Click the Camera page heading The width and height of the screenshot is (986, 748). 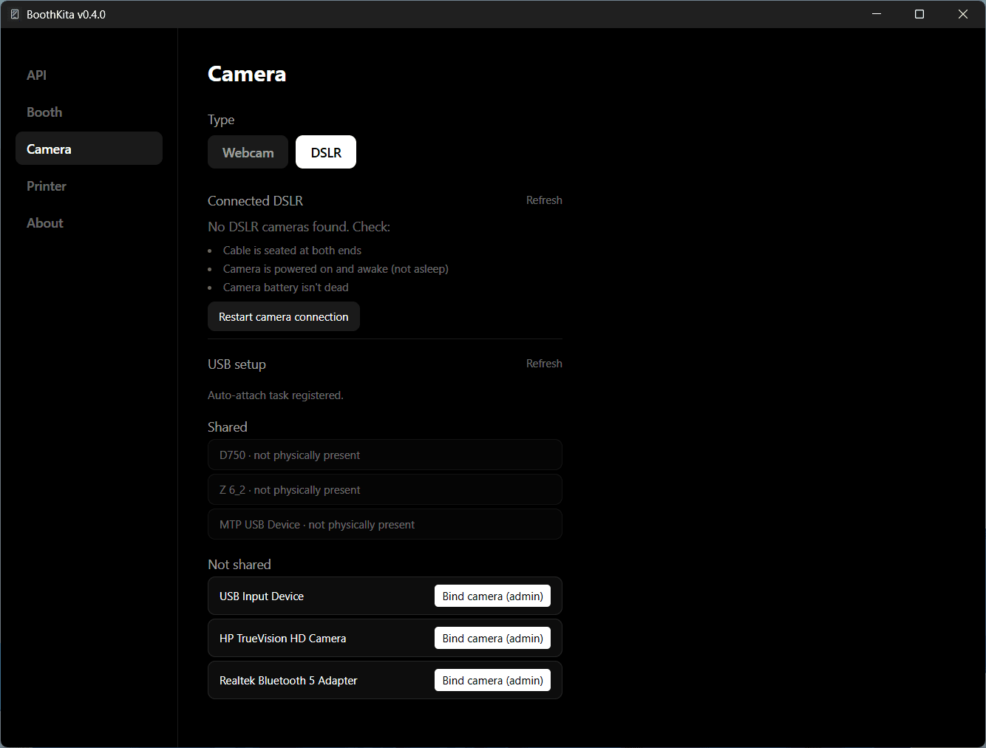point(247,74)
